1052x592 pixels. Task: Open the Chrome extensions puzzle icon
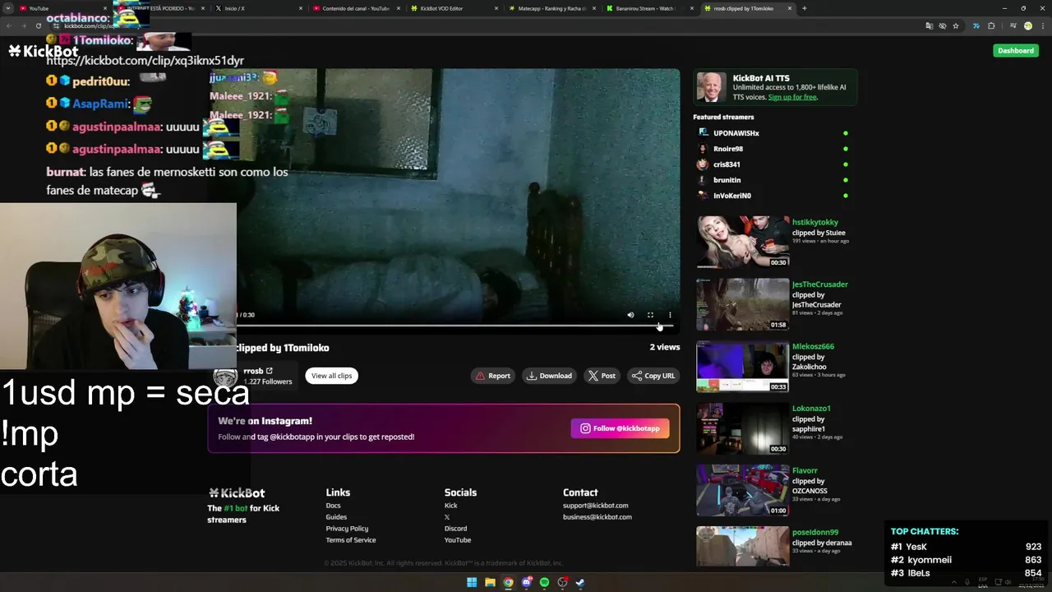[991, 25]
